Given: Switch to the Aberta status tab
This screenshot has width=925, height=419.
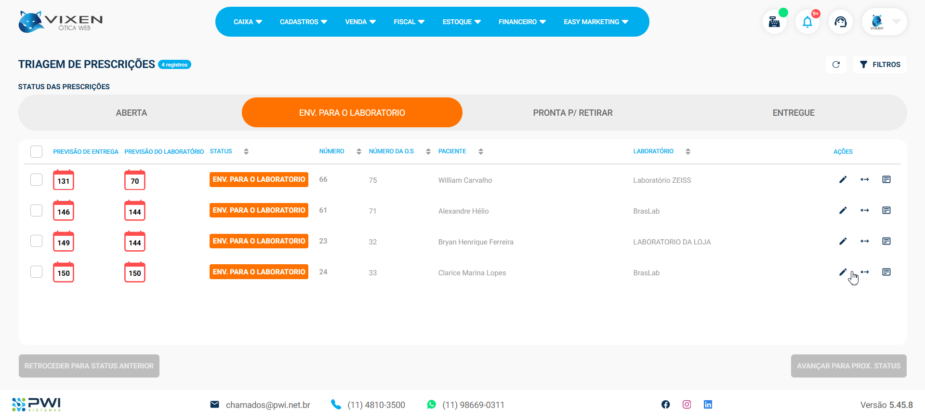Looking at the screenshot, I should (x=131, y=113).
